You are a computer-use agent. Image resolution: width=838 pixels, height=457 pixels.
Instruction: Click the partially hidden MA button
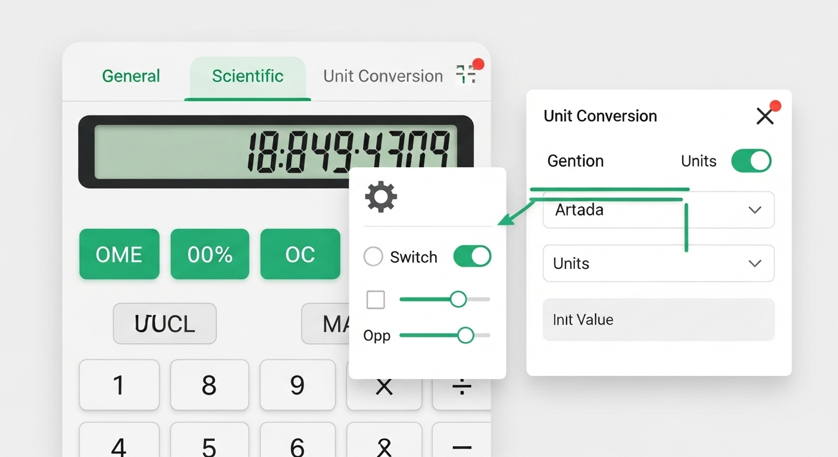pos(326,324)
